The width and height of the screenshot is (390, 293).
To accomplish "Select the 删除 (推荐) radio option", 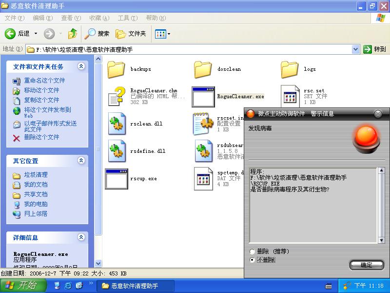I will point(252,251).
